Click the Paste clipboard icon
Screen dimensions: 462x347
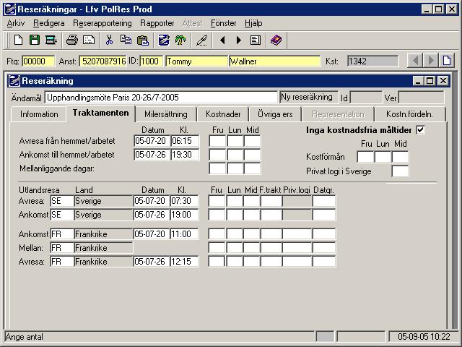[143, 40]
